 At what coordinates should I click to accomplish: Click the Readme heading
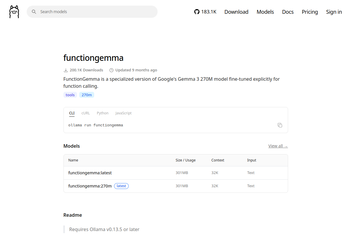coord(73,215)
